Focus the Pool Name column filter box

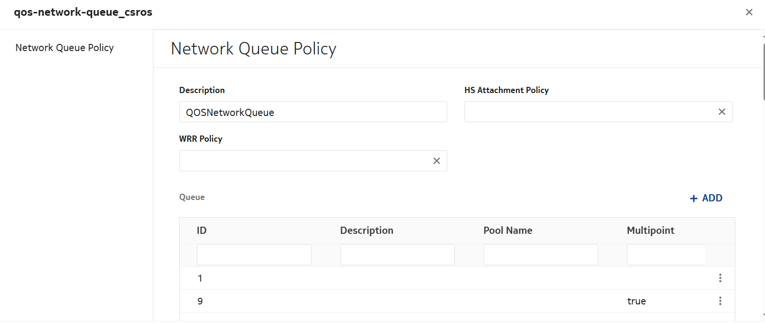pyautogui.click(x=540, y=255)
